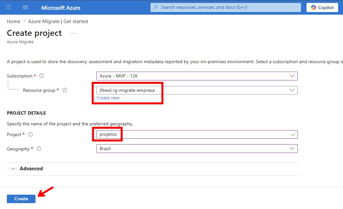Open Copilot from the header
343x209 pixels.
point(322,7)
